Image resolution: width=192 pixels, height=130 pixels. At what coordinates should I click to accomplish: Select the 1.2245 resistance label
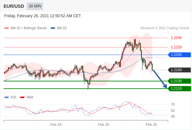click(x=176, y=38)
